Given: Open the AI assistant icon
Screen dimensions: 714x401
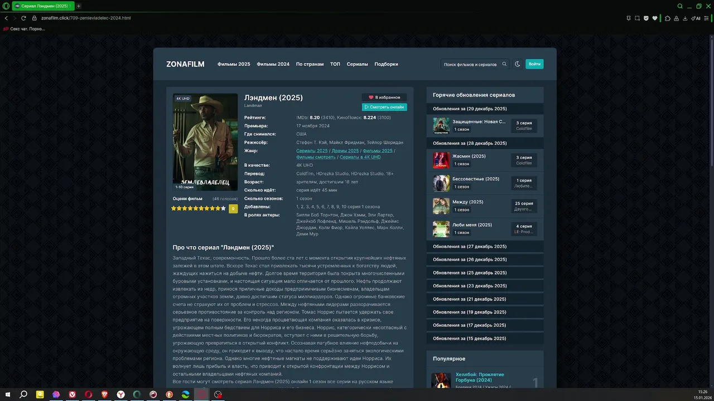Looking at the screenshot, I should (x=696, y=18).
